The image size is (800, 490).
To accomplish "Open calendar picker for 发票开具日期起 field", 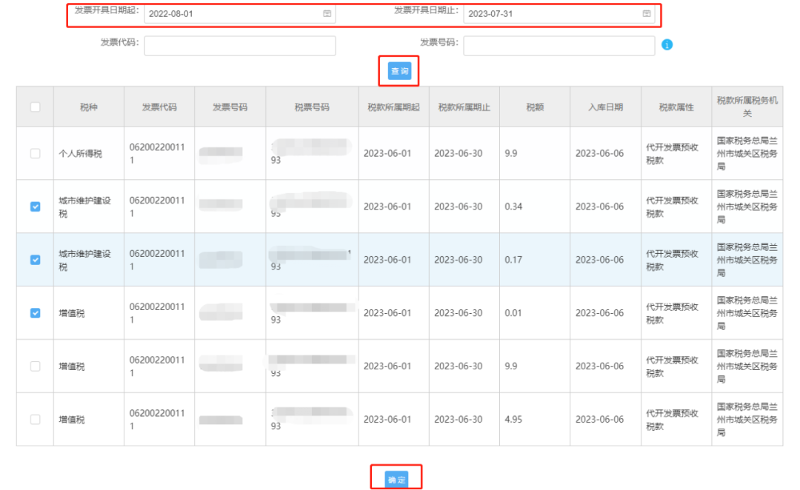I will click(327, 14).
